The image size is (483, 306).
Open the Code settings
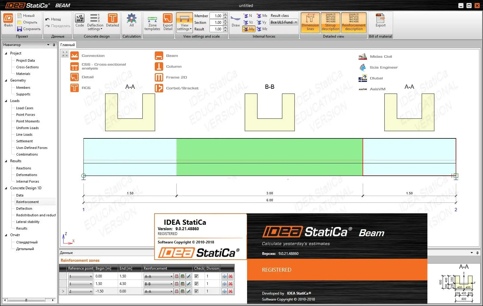[80, 20]
